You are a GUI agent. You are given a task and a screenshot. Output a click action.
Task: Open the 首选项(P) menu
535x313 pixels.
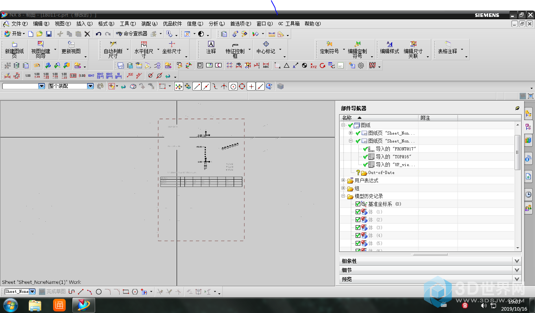tap(241, 24)
